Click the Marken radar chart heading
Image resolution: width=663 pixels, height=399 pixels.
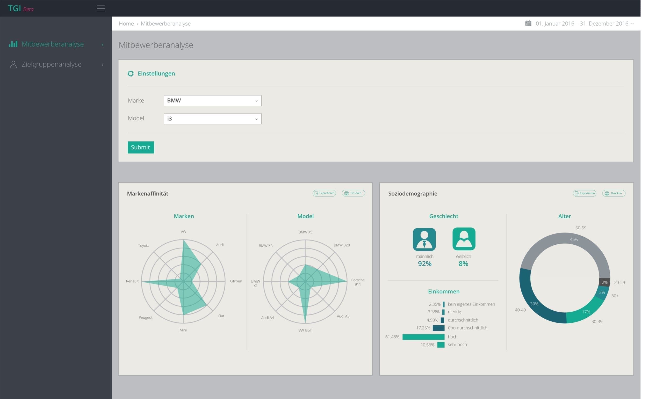(184, 216)
